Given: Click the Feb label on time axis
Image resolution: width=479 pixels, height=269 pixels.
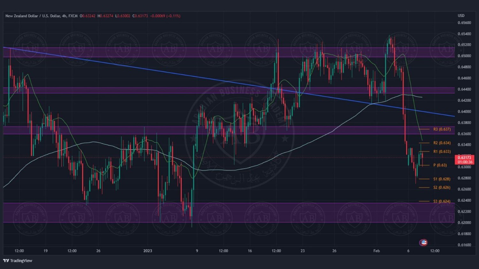Looking at the screenshot, I should click(377, 251).
